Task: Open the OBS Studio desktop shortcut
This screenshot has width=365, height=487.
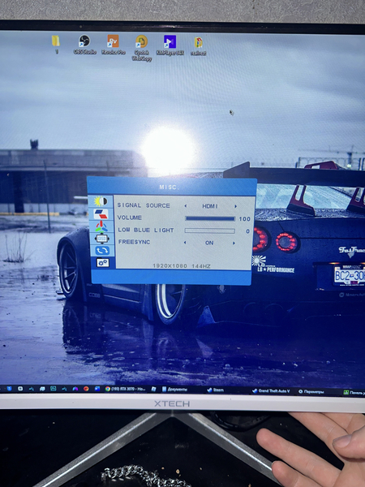Action: [84, 45]
